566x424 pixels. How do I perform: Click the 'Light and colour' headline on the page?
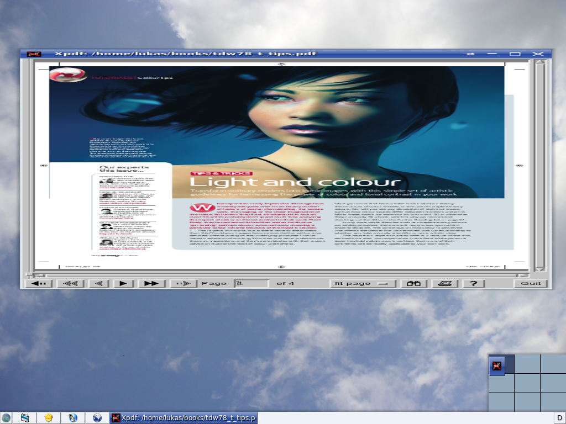[x=295, y=182]
